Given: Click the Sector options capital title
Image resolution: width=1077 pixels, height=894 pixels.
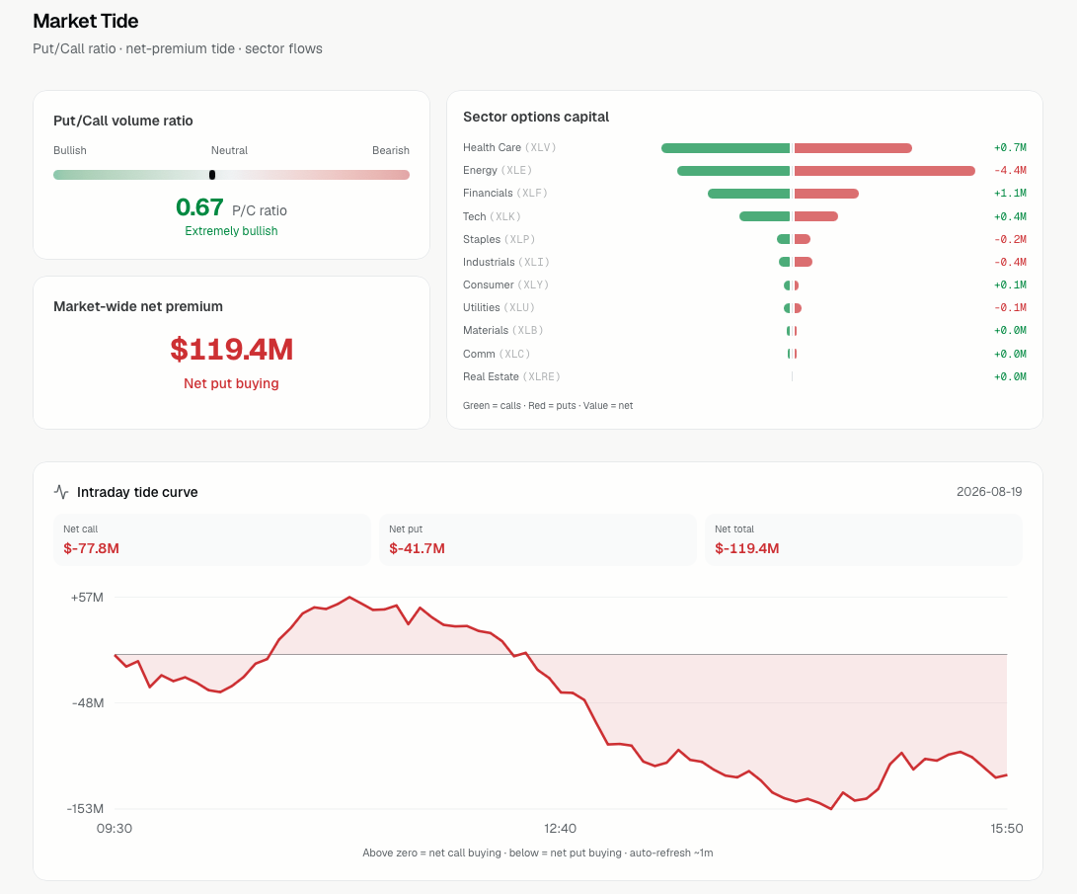Looking at the screenshot, I should pos(536,117).
